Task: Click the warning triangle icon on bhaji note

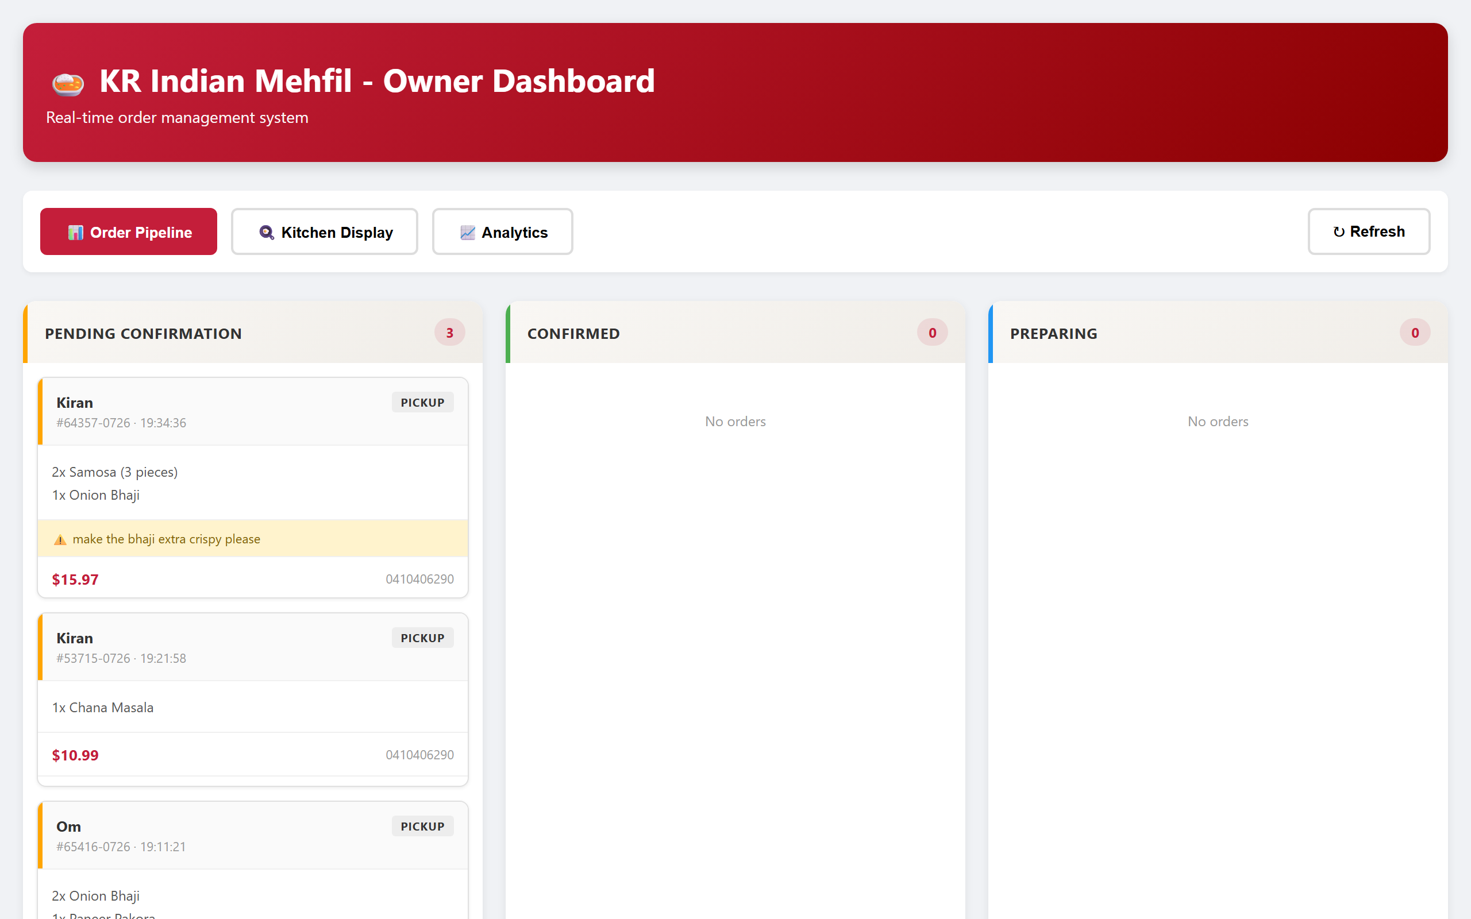Action: coord(60,540)
